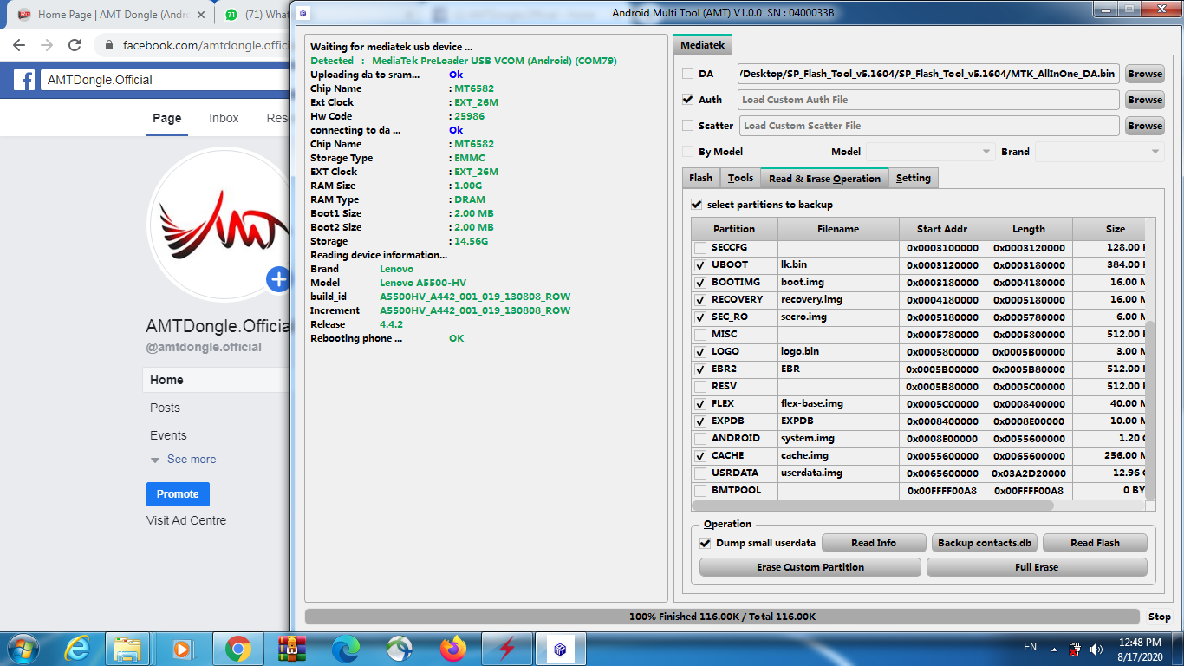Uncheck the Auth checkbox
The width and height of the screenshot is (1184, 666).
[688, 100]
